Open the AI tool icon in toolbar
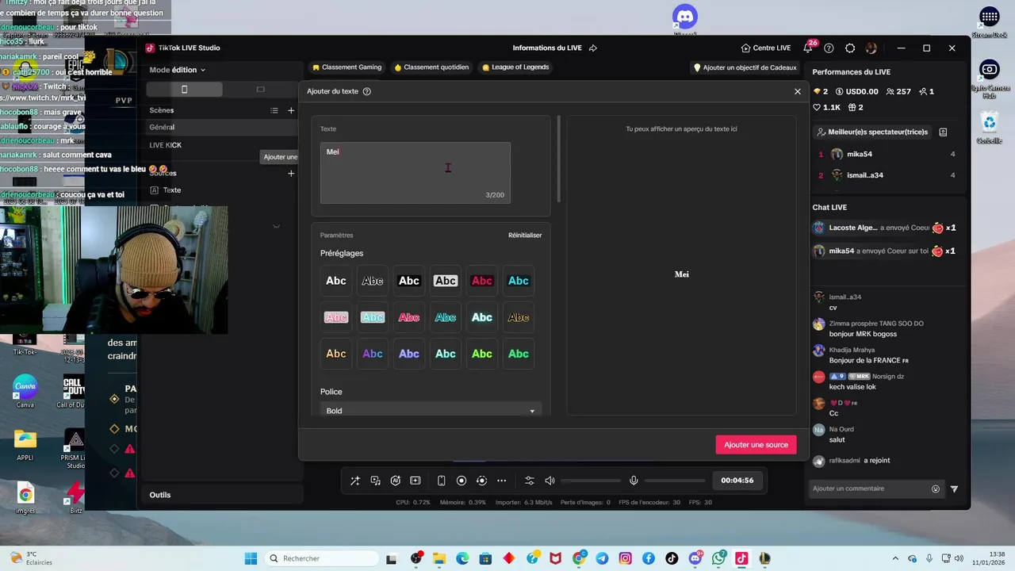 pyautogui.click(x=396, y=481)
